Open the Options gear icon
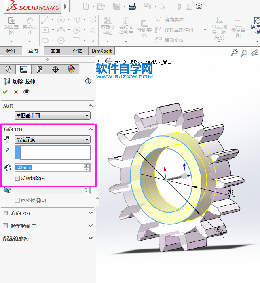Screen dimensions: 260x283 tap(199, 6)
